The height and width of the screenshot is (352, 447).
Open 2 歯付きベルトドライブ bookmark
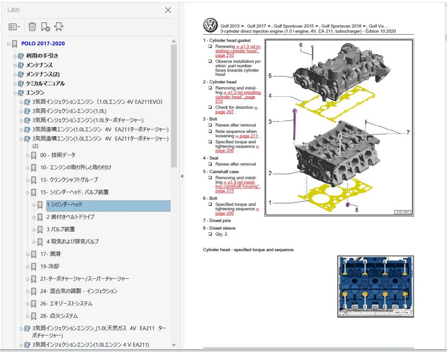tap(70, 217)
